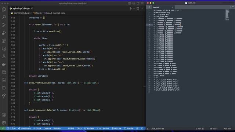Open Remote Explorer in activity bar
This screenshot has width=235, height=132.
4,48
